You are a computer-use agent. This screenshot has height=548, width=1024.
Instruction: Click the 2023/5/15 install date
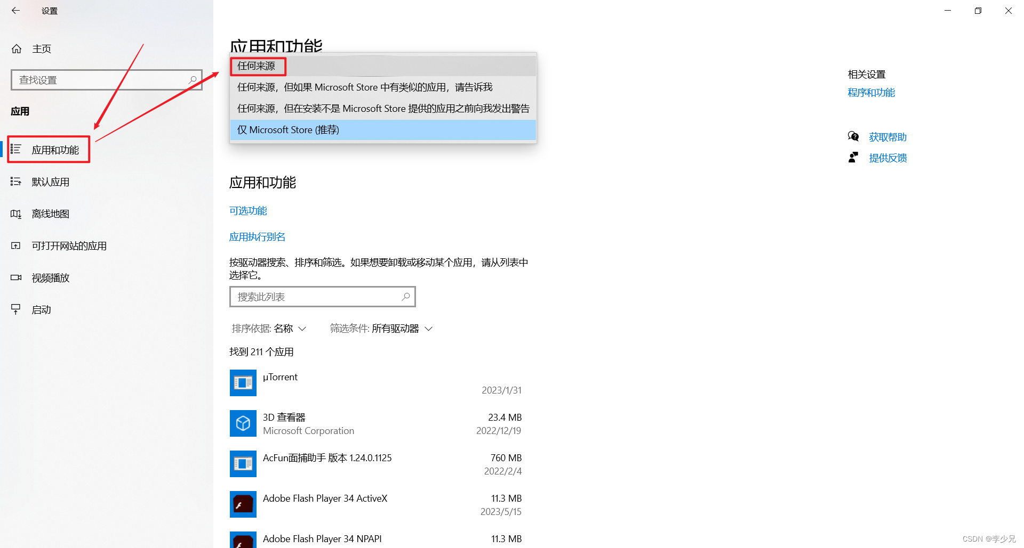click(x=501, y=512)
